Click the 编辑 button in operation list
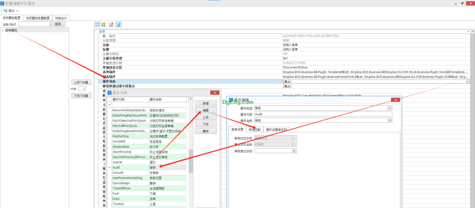 [205, 110]
